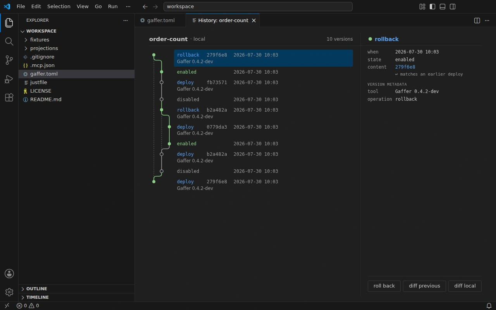496x310 pixels.
Task: Switch to the gaffer.toml tab
Action: click(x=160, y=21)
